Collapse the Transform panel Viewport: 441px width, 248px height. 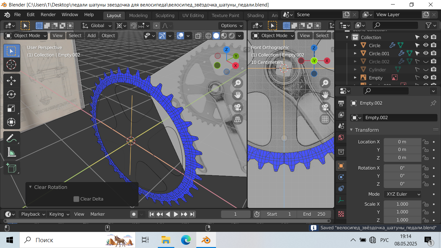[352, 130]
